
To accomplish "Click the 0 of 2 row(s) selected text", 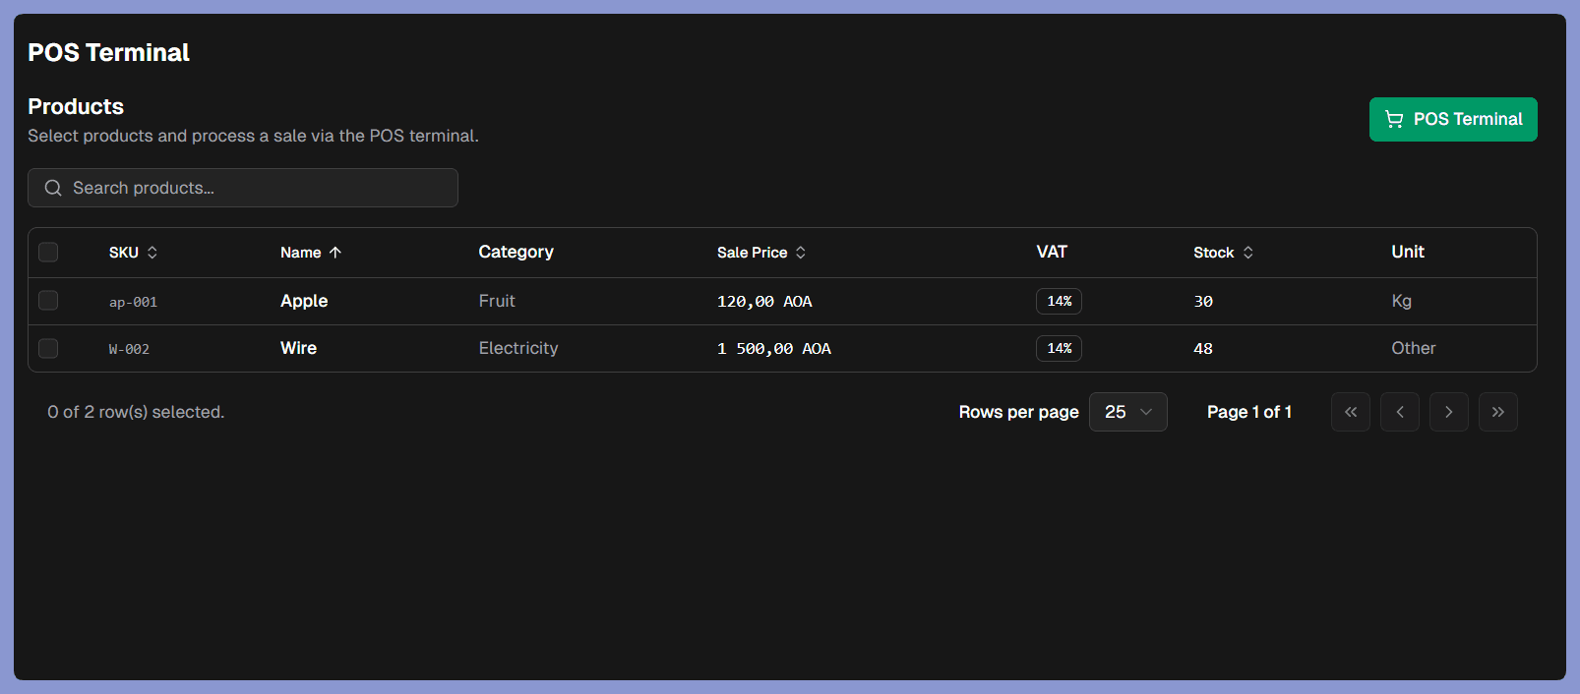I will tap(136, 412).
